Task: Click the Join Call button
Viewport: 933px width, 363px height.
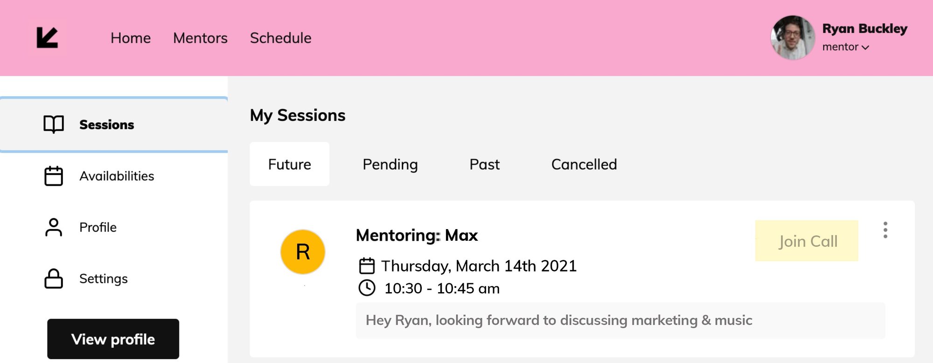Action: [x=807, y=241]
